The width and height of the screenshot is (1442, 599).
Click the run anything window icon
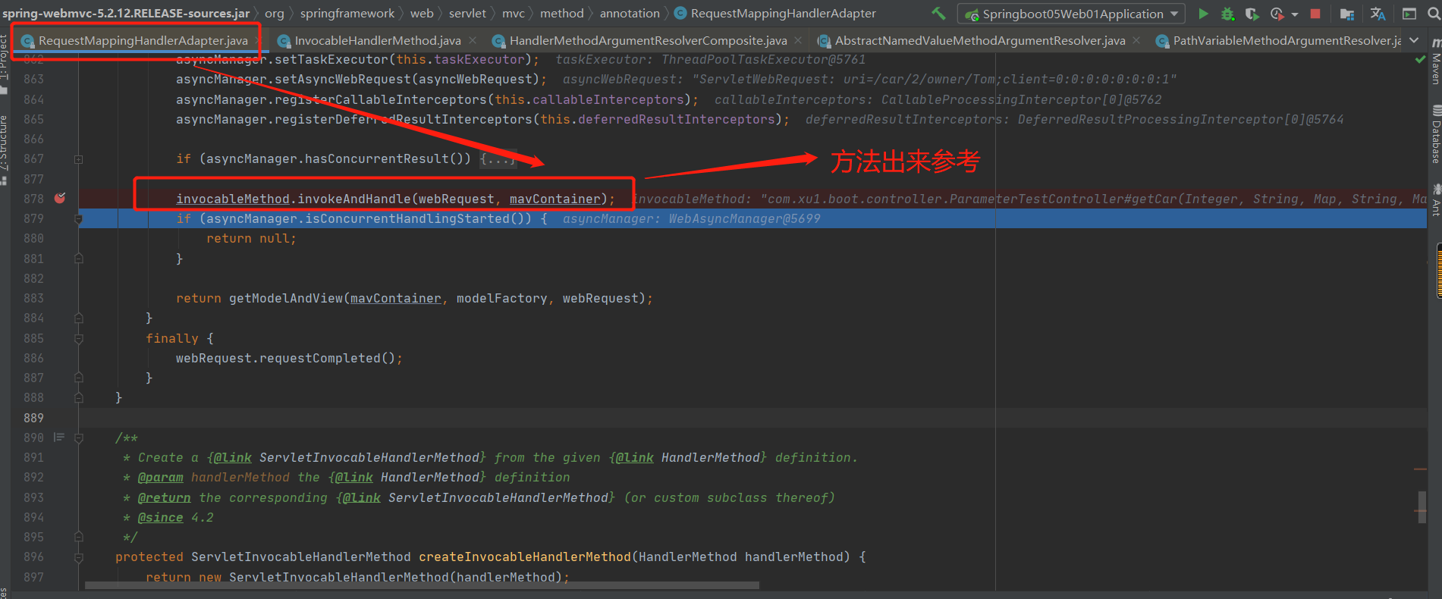(x=1409, y=14)
